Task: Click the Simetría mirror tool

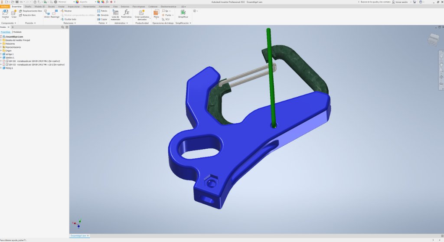Action: pyautogui.click(x=103, y=15)
